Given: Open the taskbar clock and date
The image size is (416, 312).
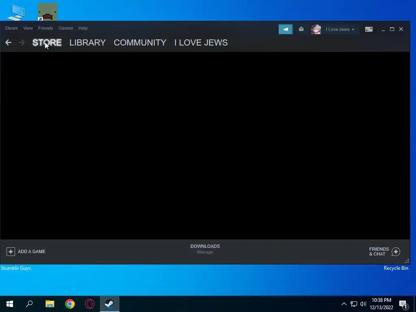Looking at the screenshot, I should (x=381, y=304).
